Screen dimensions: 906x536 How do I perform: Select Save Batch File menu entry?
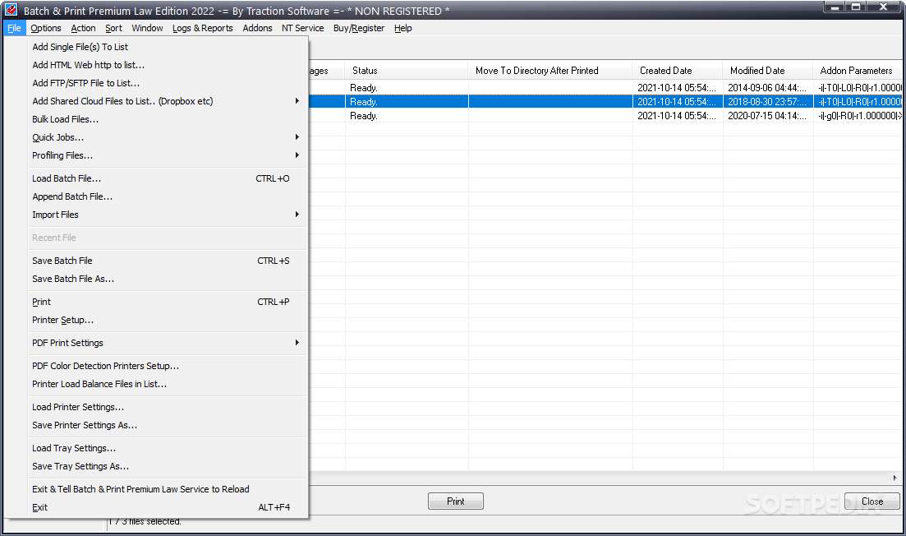click(x=168, y=261)
